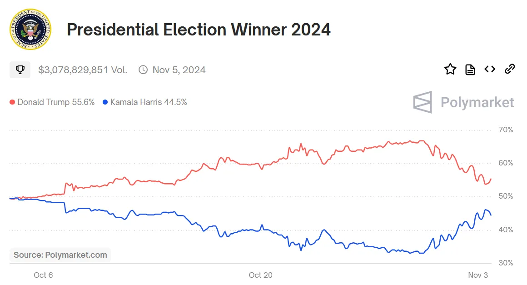Image resolution: width=527 pixels, height=285 pixels.
Task: Click the Oct 20 axis label
Action: [261, 275]
